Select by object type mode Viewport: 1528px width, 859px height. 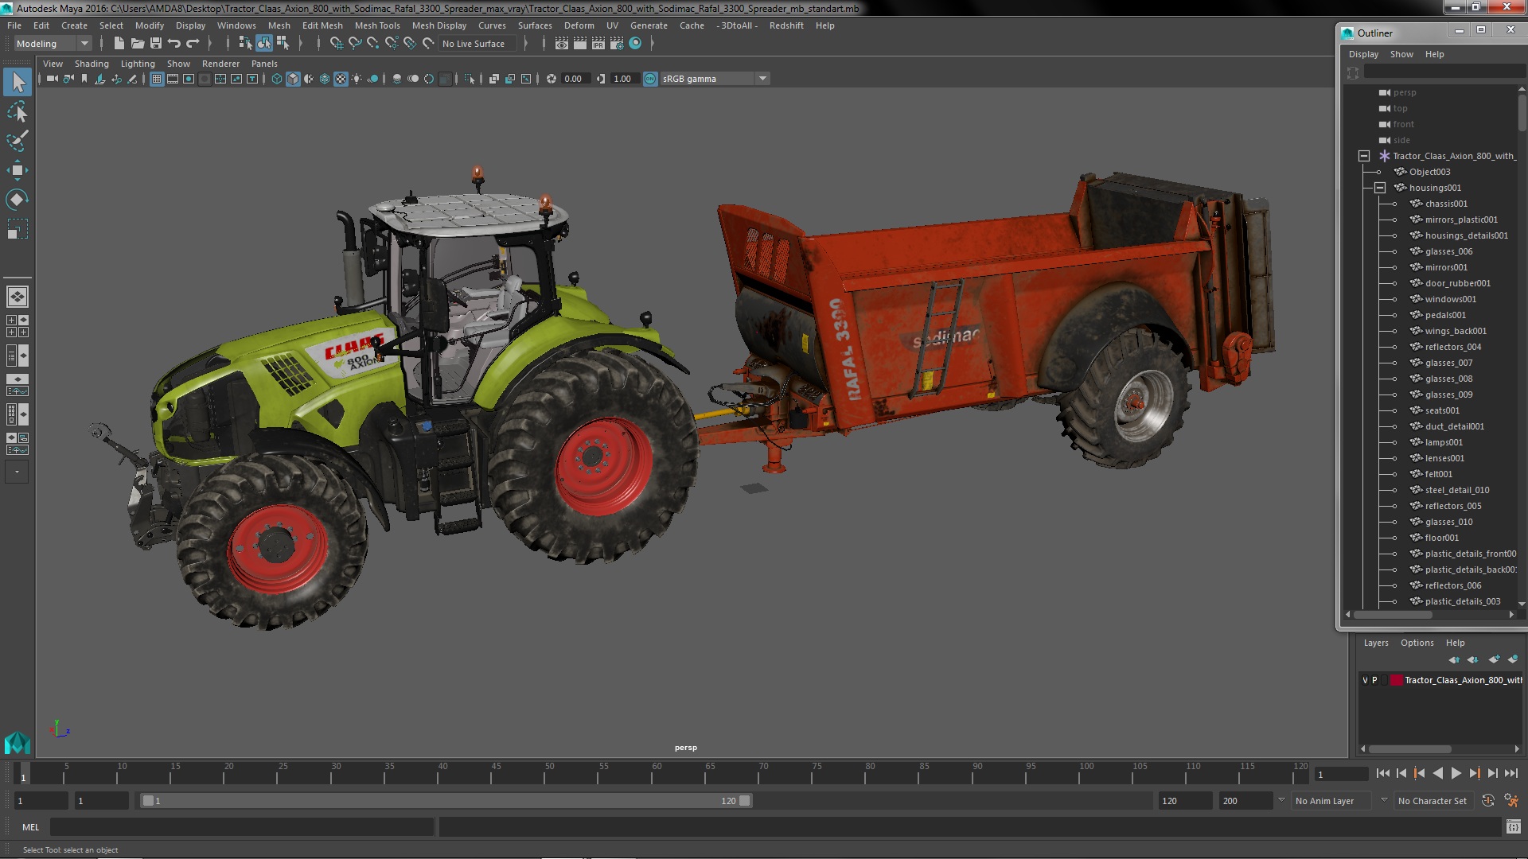pyautogui.click(x=263, y=44)
